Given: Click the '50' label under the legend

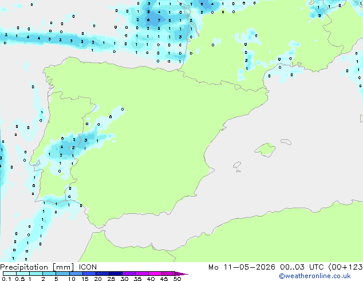Looking at the screenshot, I should coord(177,279).
